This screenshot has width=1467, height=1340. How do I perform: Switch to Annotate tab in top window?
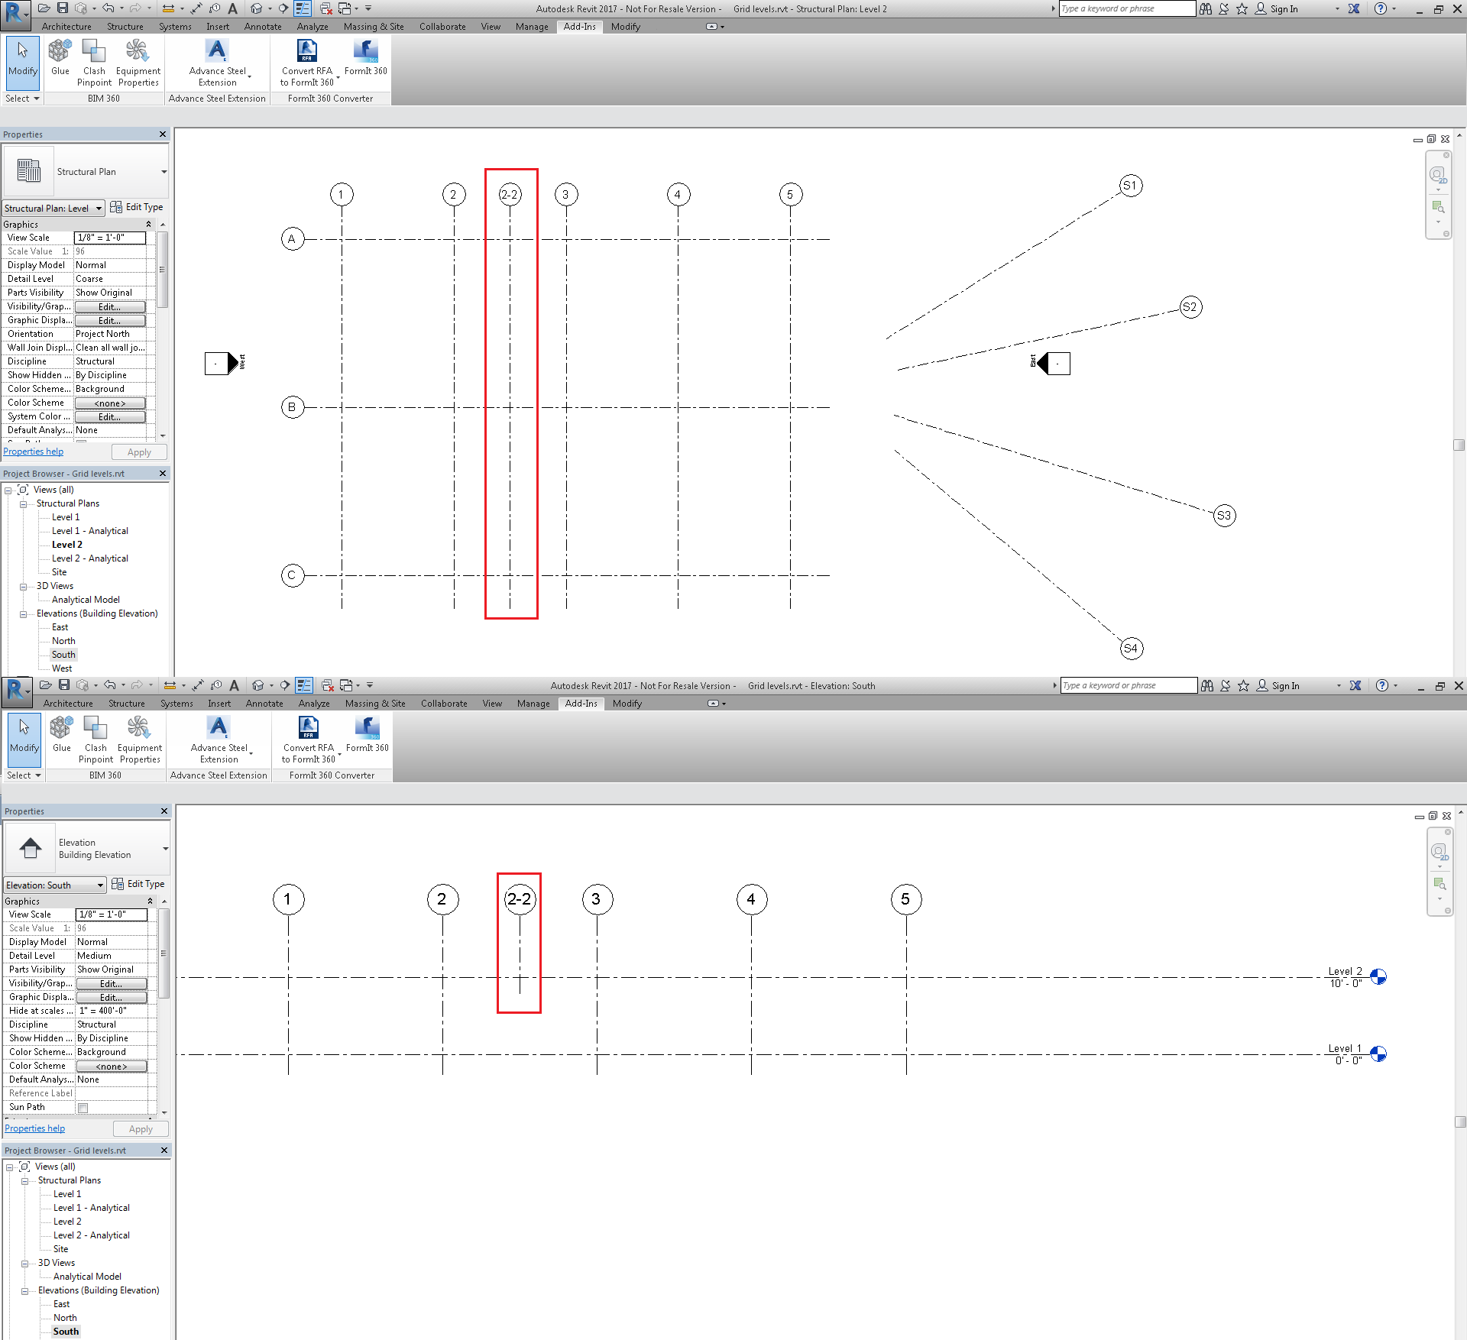(263, 27)
